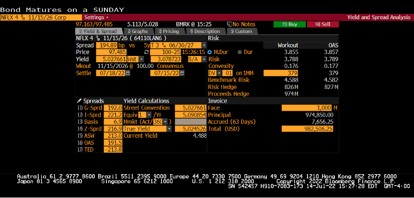Select the Dur radio button

coord(240,52)
